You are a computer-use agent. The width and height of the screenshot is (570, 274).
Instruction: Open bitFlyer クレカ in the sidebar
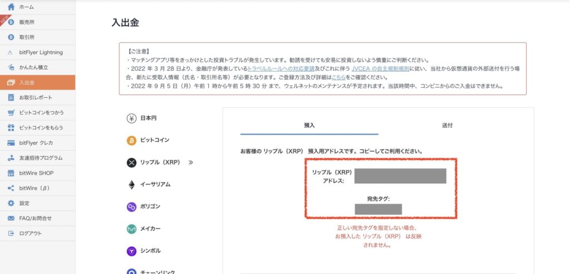point(38,143)
